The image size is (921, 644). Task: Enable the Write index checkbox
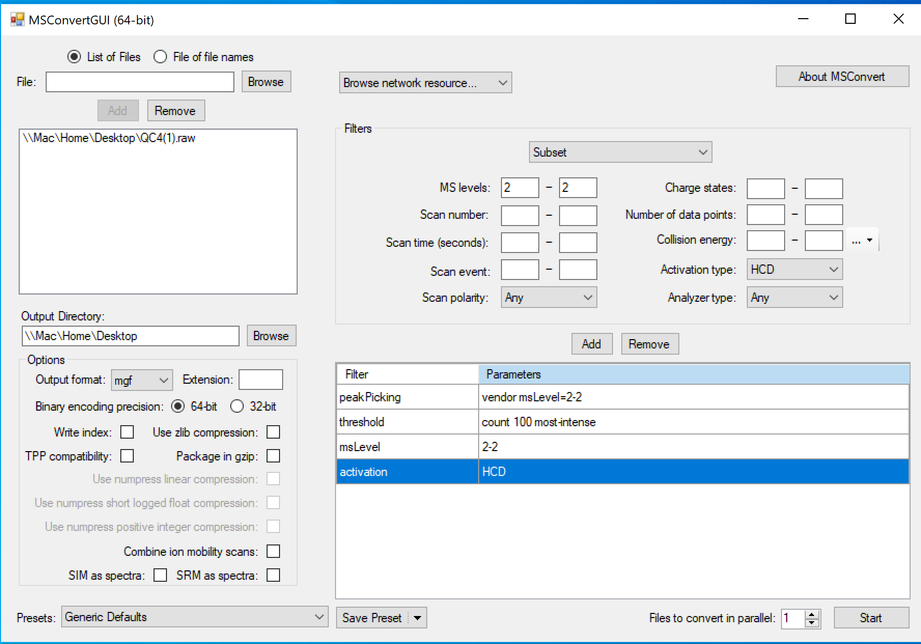pyautogui.click(x=127, y=432)
